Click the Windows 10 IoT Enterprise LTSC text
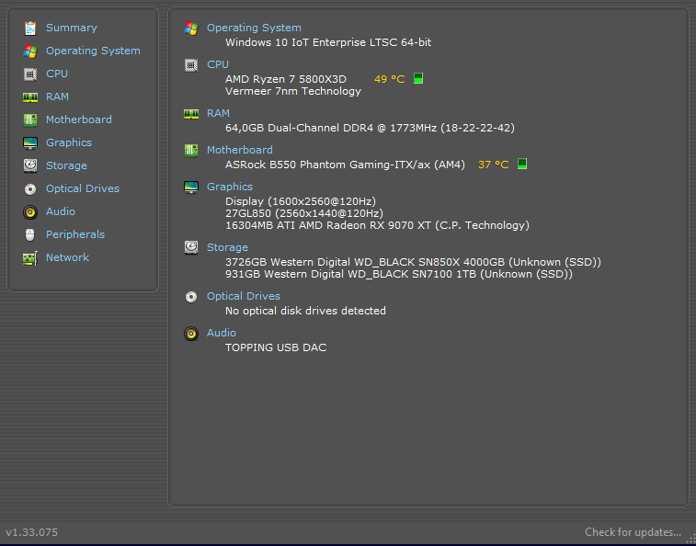 point(328,42)
